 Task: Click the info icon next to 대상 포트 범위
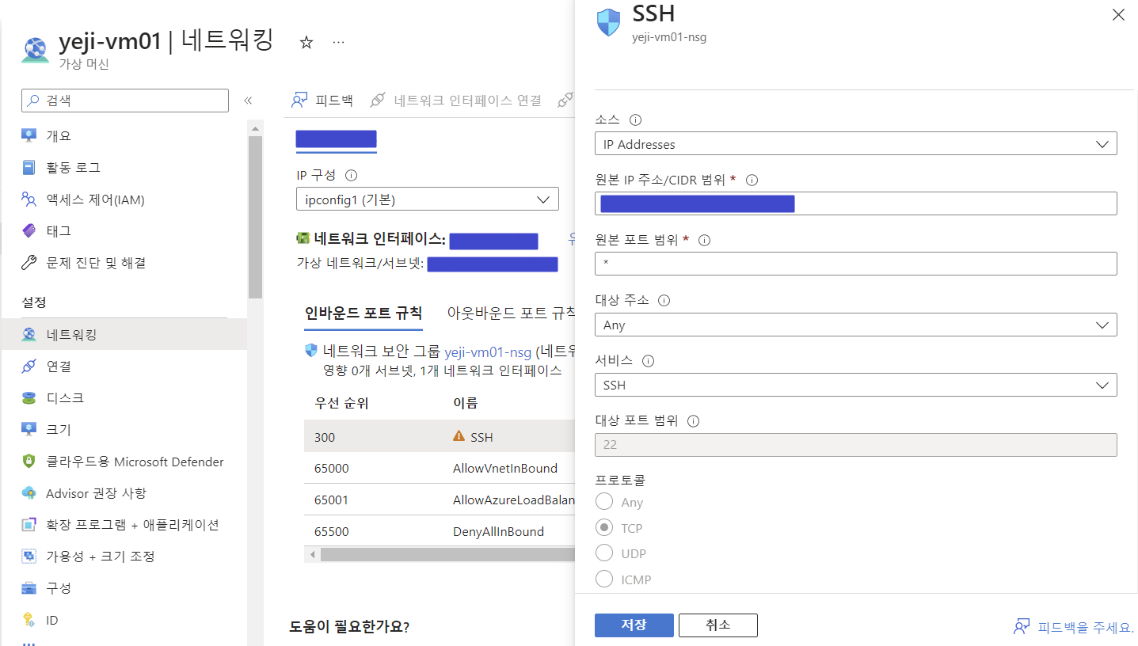tap(694, 421)
